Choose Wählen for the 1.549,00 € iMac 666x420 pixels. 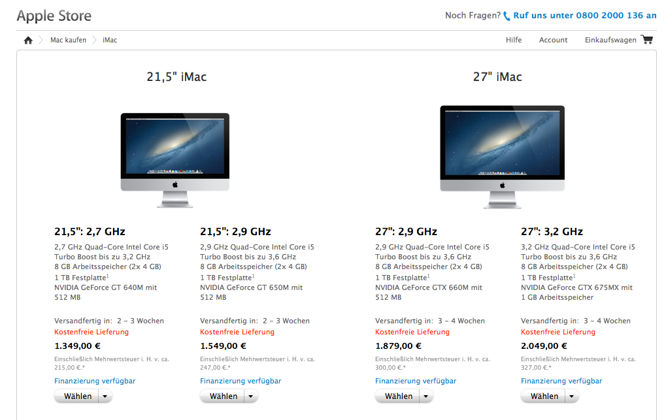point(223,396)
